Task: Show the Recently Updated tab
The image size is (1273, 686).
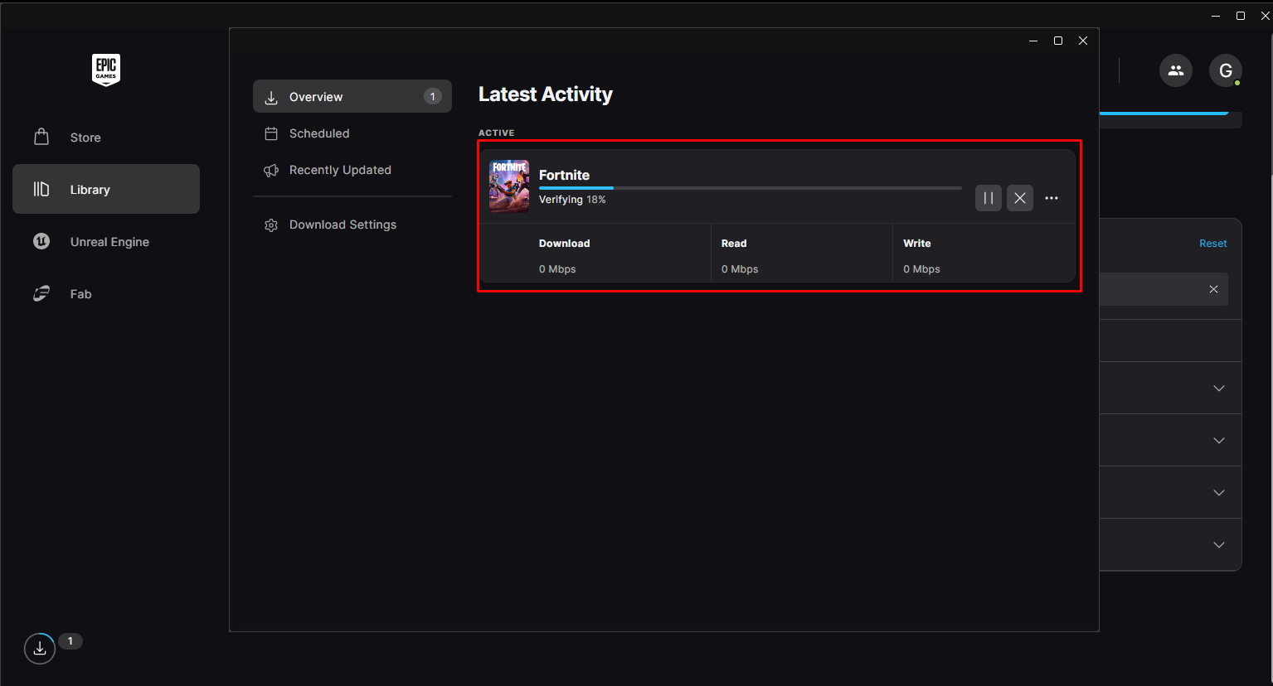Action: 352,170
